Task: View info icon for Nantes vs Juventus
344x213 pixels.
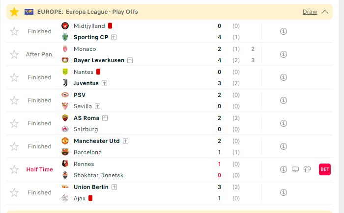Action: coord(284,77)
